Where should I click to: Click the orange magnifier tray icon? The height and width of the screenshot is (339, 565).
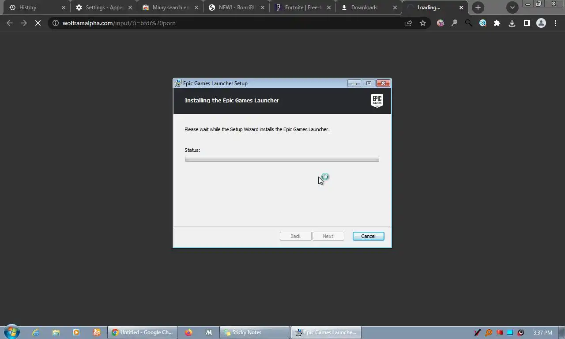(489, 333)
